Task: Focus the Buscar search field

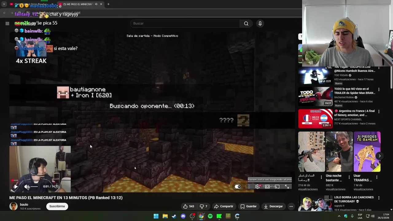Action: [185, 23]
